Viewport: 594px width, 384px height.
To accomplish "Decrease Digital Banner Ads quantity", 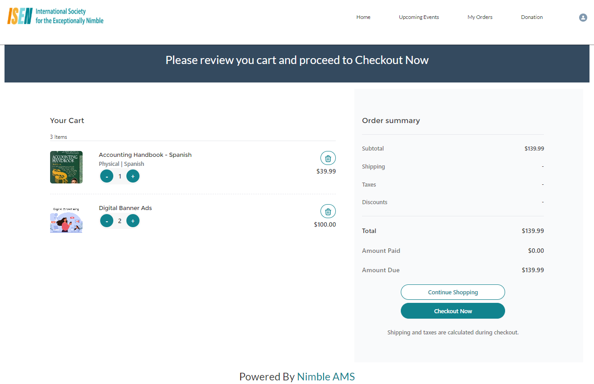I will (107, 221).
